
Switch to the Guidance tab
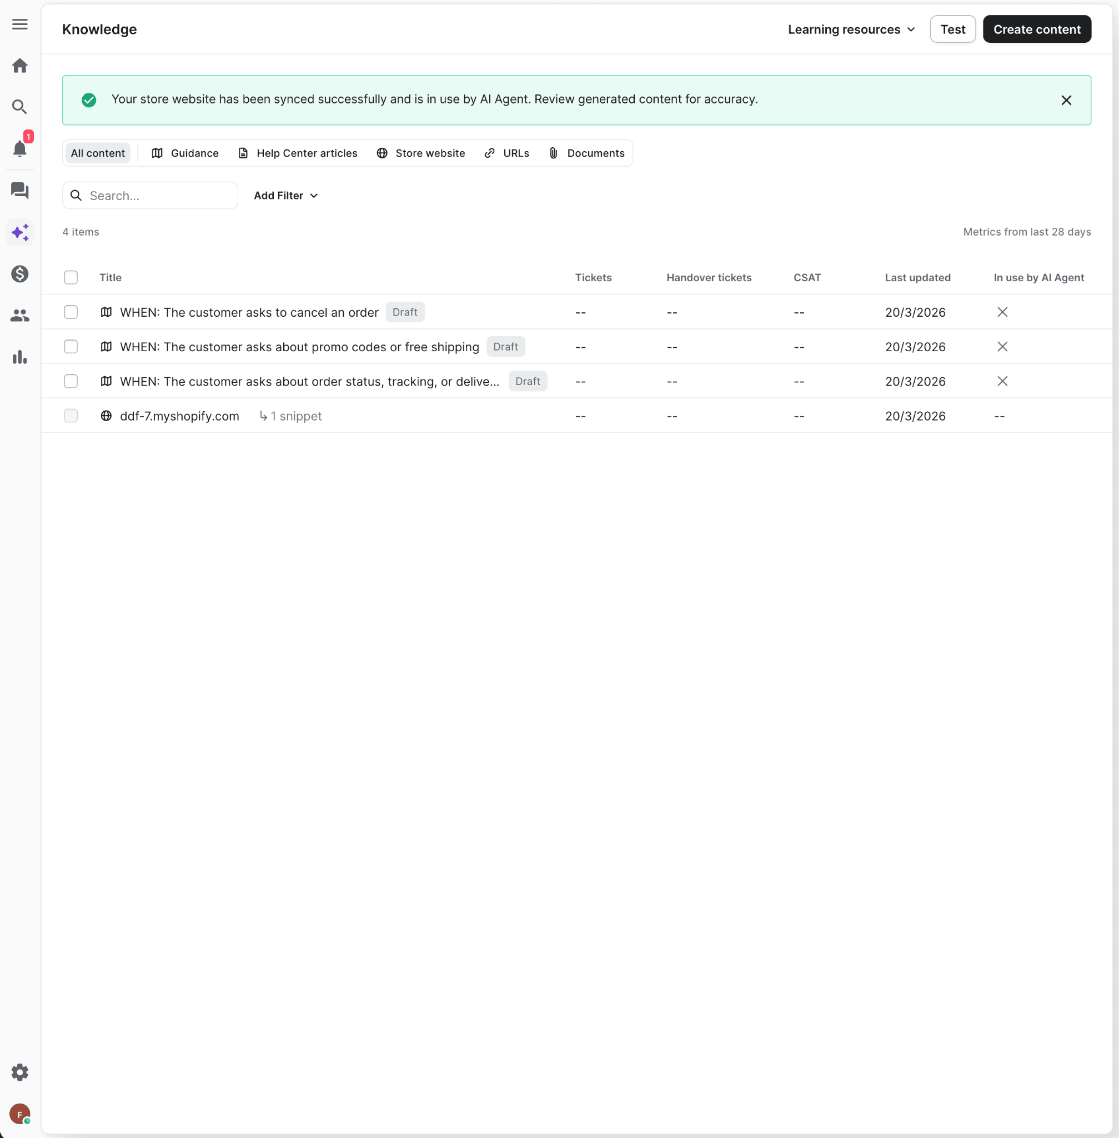tap(185, 153)
